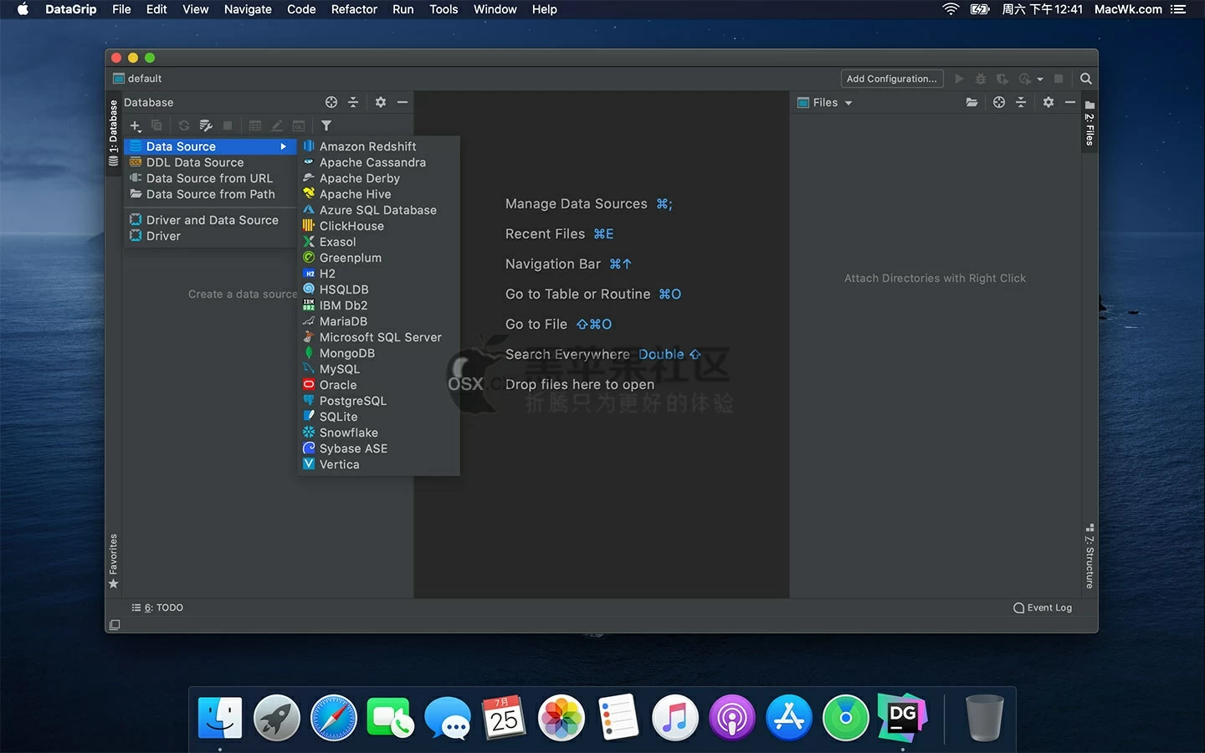Open Search Everywhere magnifier icon
Screen dimensions: 1205x753
click(1086, 79)
